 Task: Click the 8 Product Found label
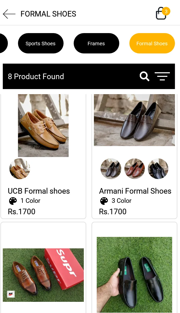[36, 76]
